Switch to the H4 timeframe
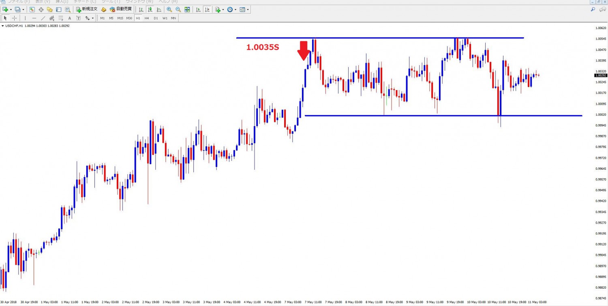Screen dimensions: 608x306 pyautogui.click(x=146, y=18)
